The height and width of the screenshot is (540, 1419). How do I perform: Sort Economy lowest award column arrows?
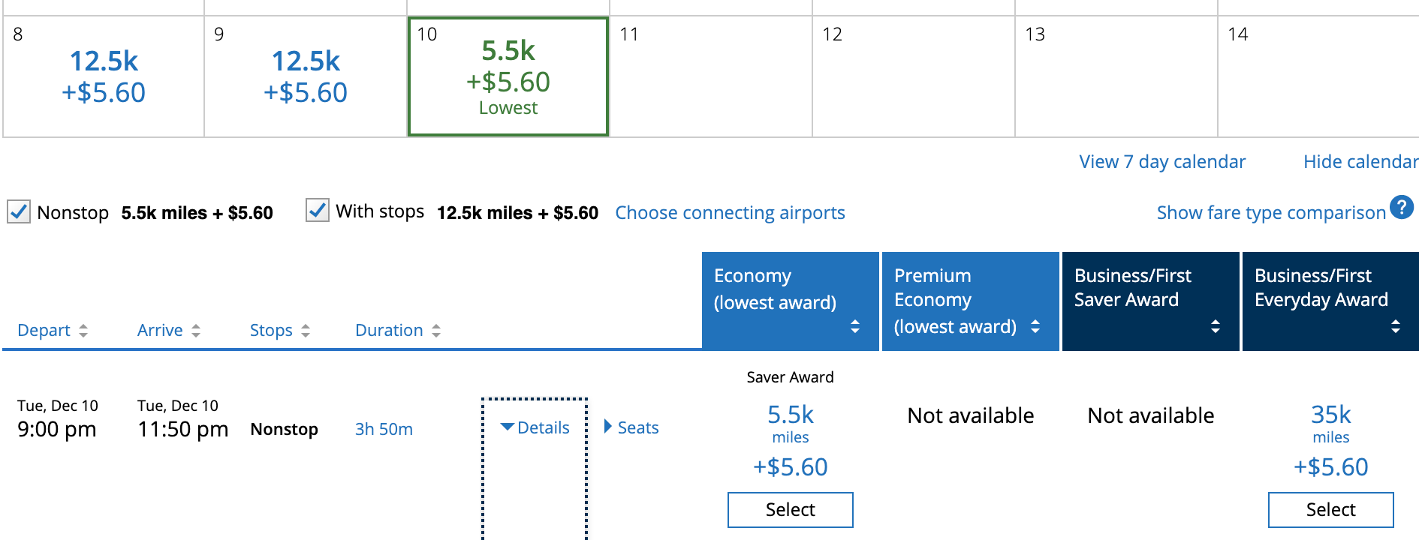pyautogui.click(x=855, y=326)
